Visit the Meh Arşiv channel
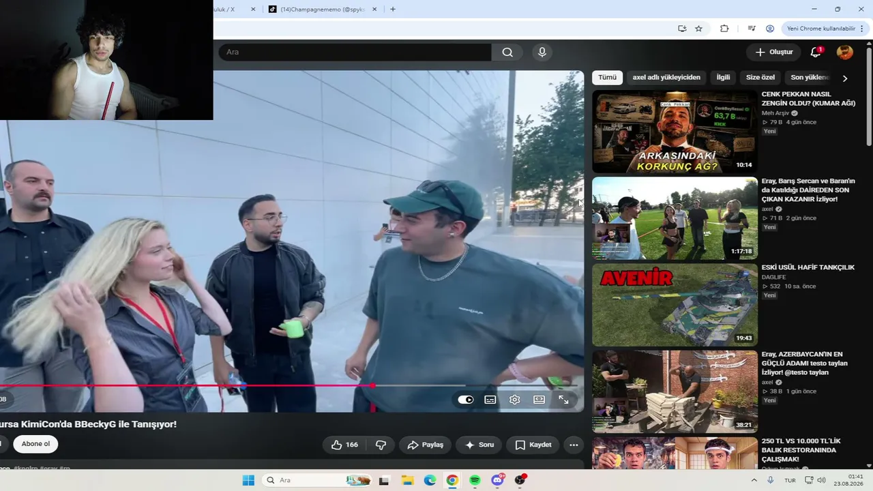Viewport: 873px width, 491px height. [x=775, y=113]
